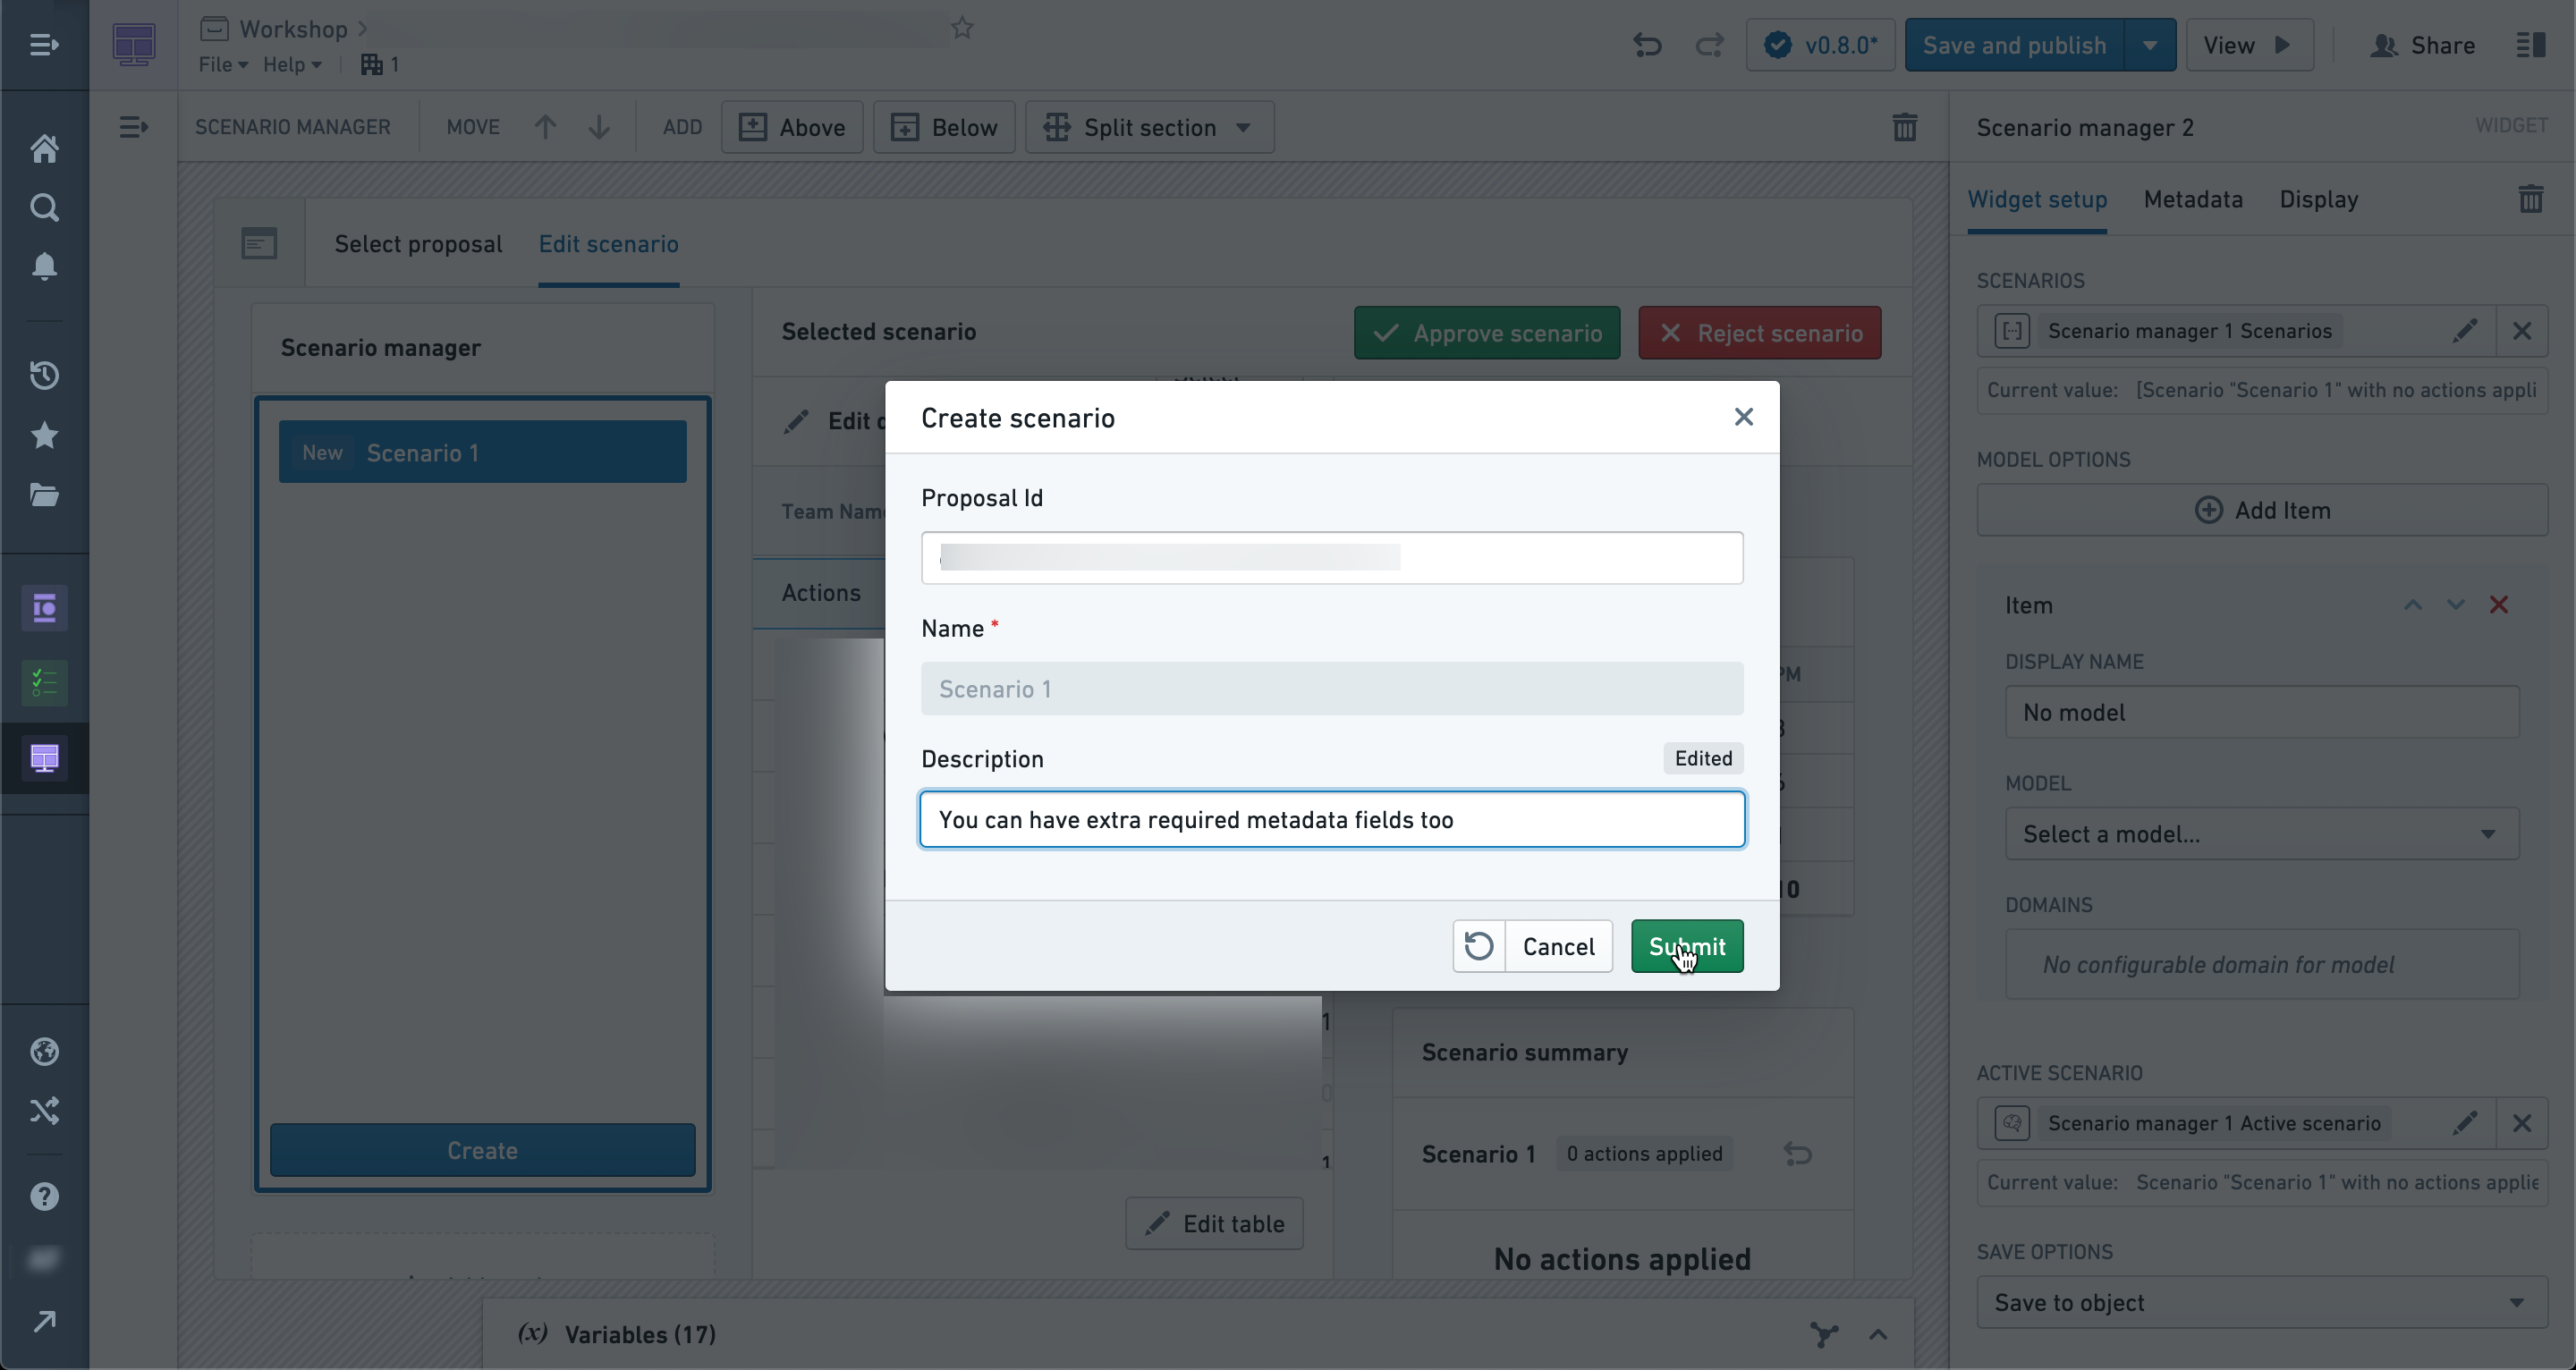The image size is (2576, 1370).
Task: Open search in the left sidebar
Action: [x=44, y=207]
